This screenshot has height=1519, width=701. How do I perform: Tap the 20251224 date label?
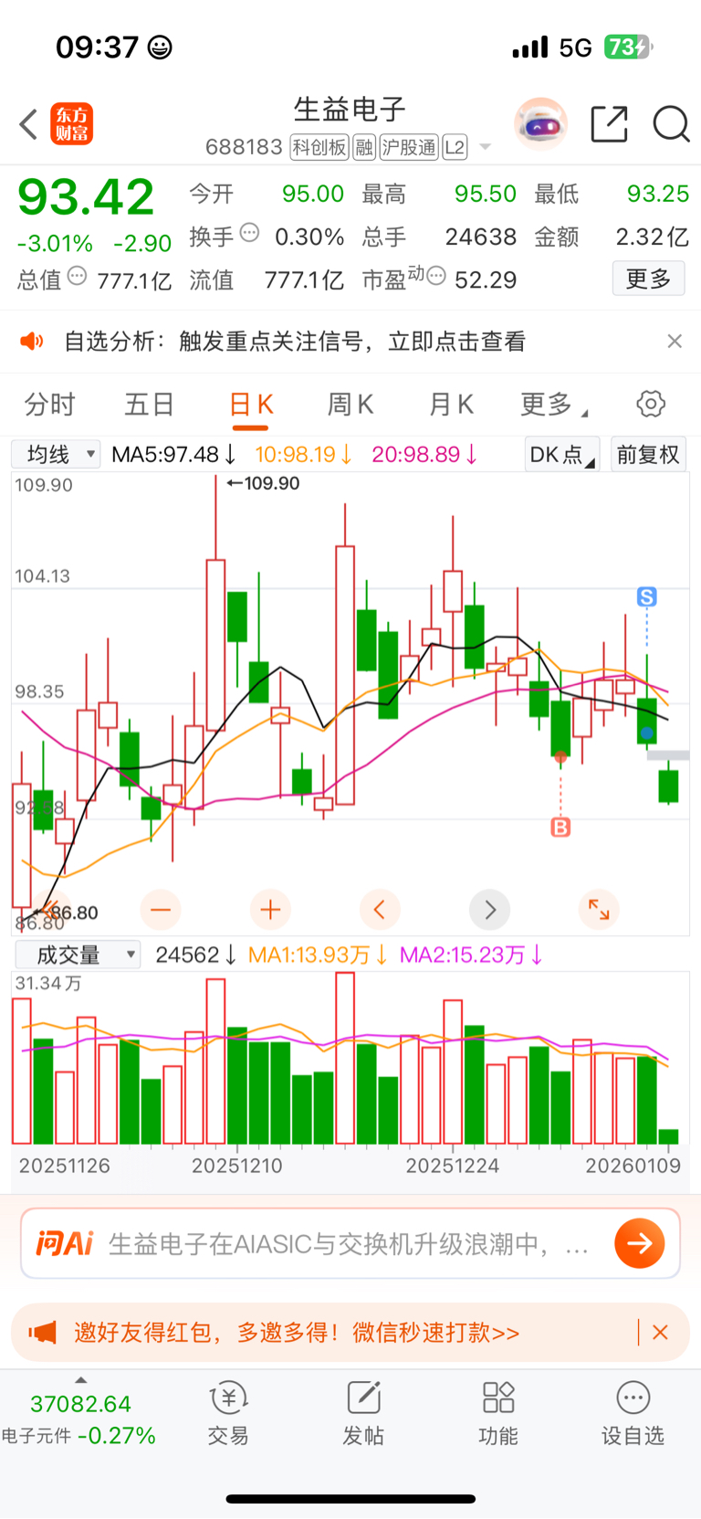(452, 1166)
